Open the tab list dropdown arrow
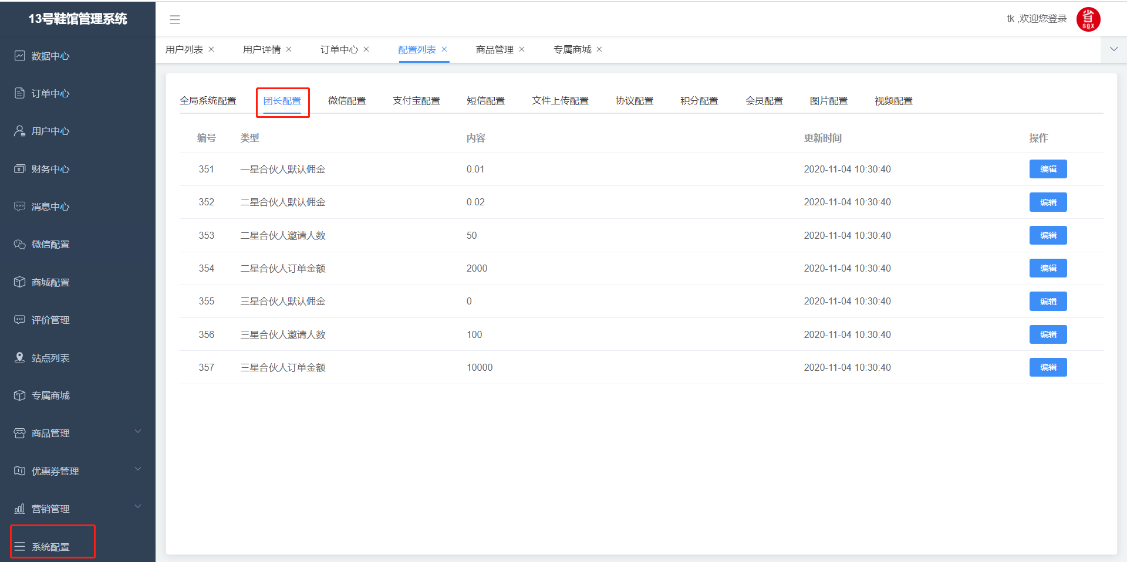The width and height of the screenshot is (1127, 562). point(1113,49)
